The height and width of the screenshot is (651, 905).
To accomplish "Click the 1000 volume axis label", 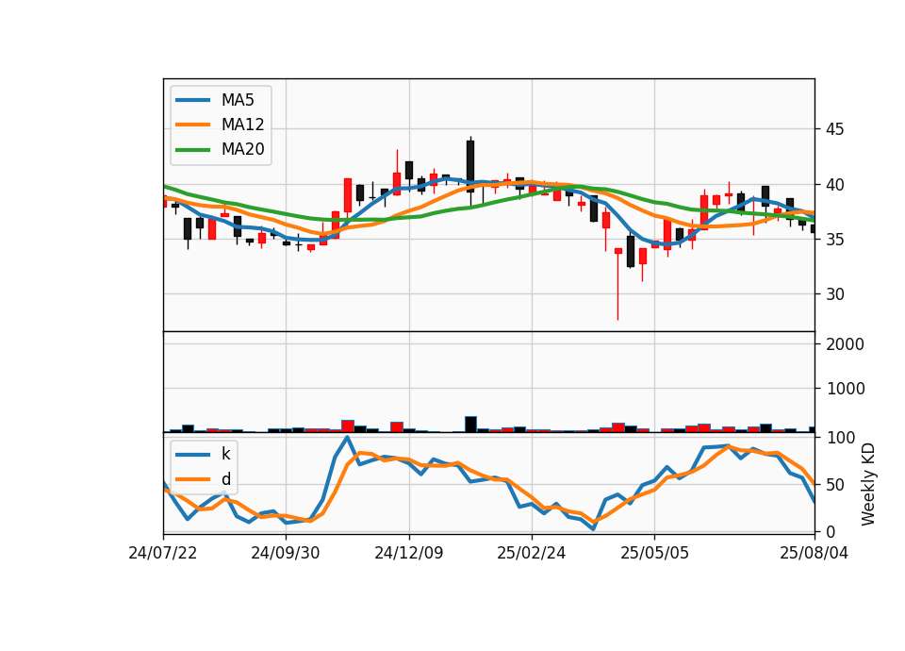I will click(845, 389).
